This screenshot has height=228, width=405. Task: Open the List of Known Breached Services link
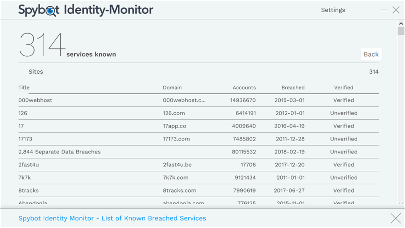click(x=112, y=218)
